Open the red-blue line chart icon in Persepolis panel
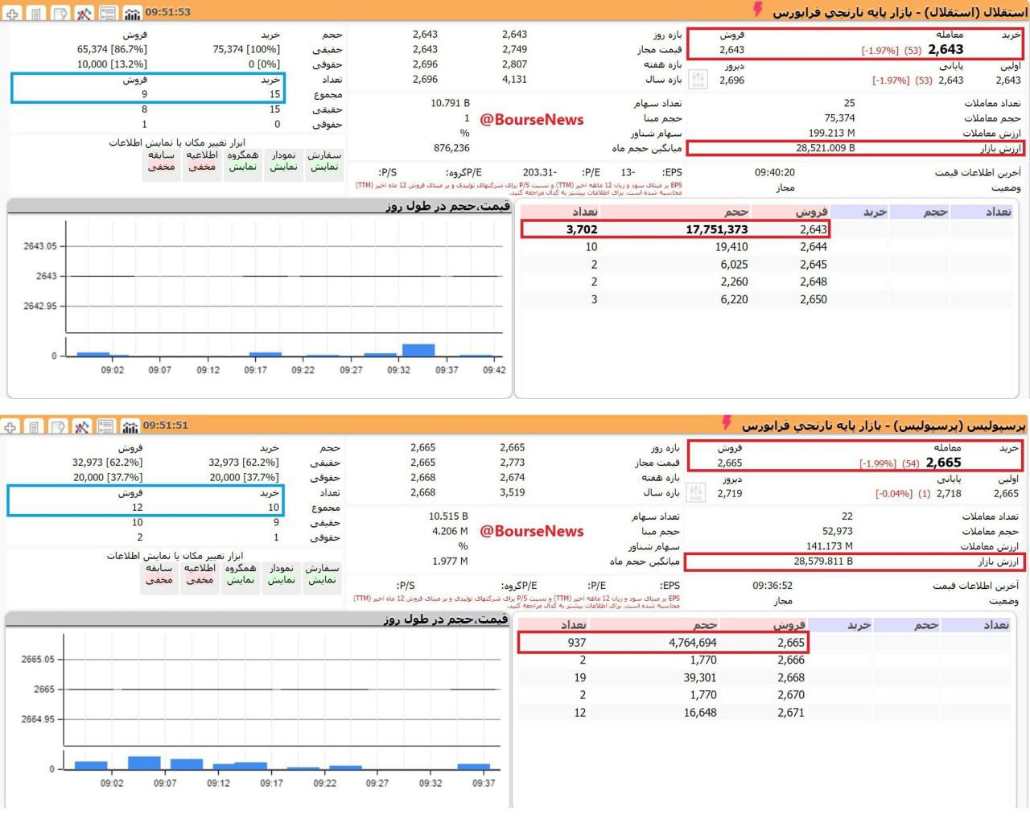Viewport: 1030px width, 823px height. click(82, 426)
